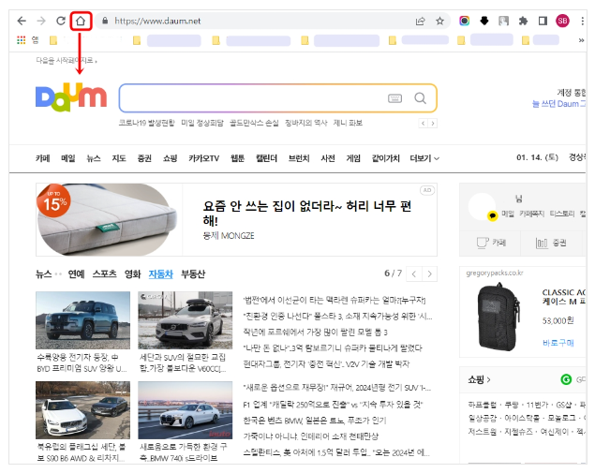Click the 바로구매 buy link

pos(558,343)
